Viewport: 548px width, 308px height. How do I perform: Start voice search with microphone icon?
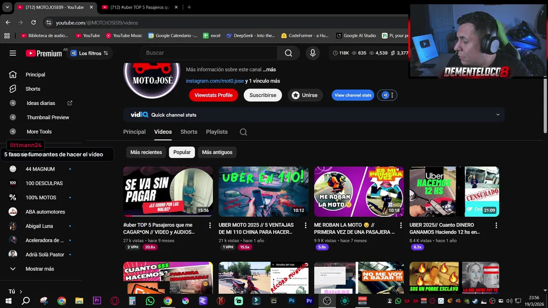pos(313,53)
